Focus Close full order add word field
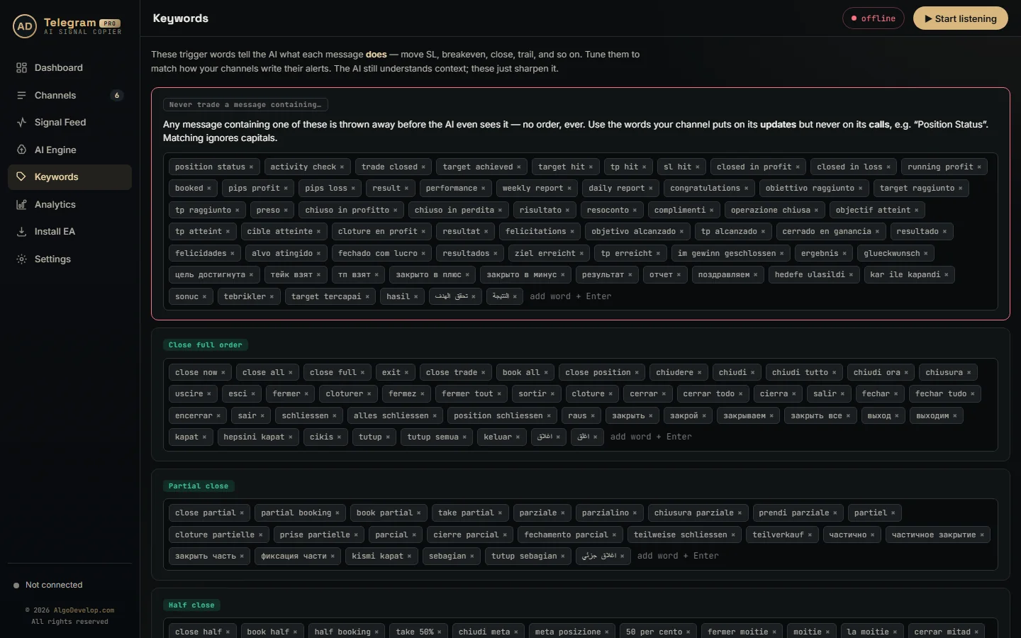The height and width of the screenshot is (638, 1021). click(x=651, y=437)
